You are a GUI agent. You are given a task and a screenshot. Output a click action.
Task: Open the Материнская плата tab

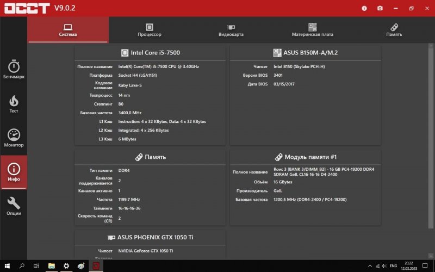tap(312, 30)
